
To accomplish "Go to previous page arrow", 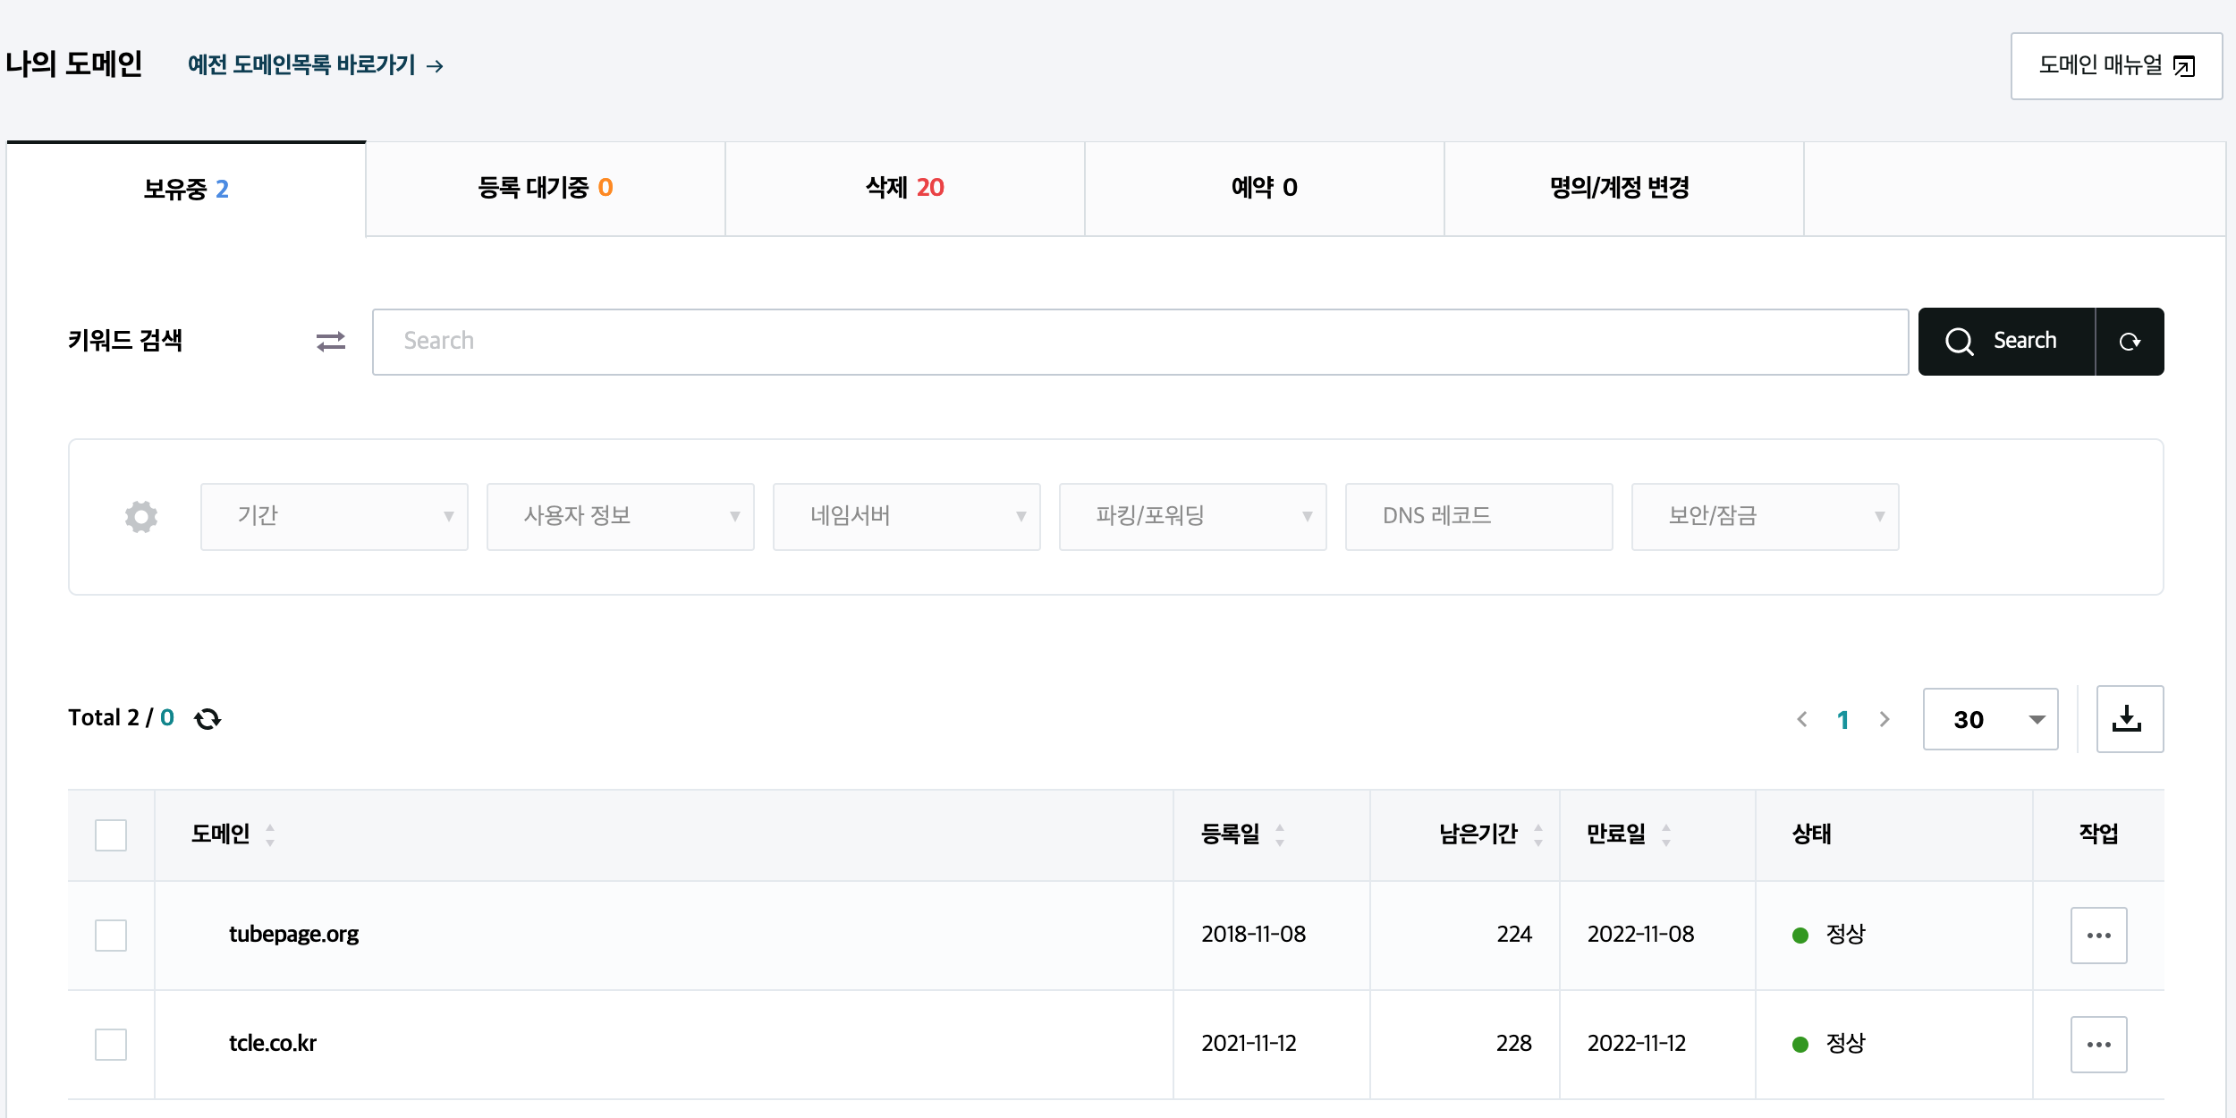I will 1802,719.
